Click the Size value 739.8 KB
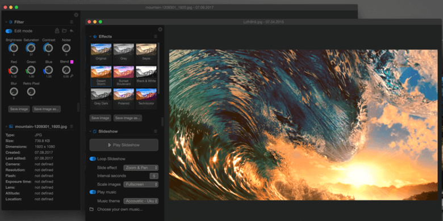The width and height of the screenshot is (443, 221). point(41,141)
